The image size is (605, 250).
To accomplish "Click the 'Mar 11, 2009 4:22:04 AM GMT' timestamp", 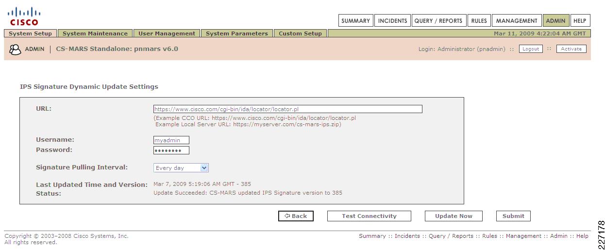I will point(541,33).
